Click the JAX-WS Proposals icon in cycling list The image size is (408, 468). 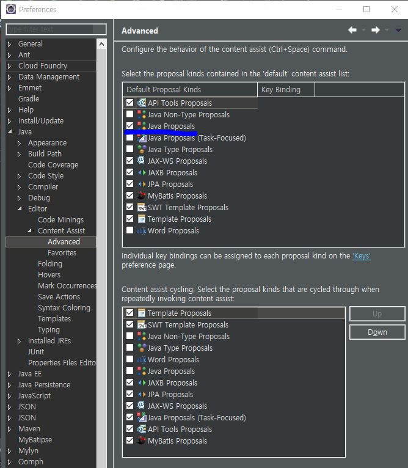click(x=141, y=406)
